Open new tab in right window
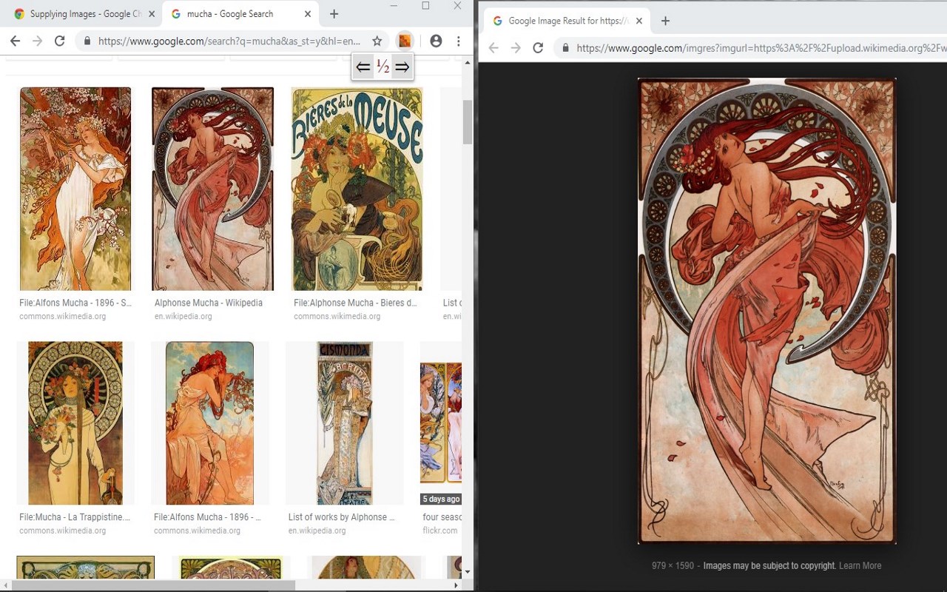 tap(665, 21)
